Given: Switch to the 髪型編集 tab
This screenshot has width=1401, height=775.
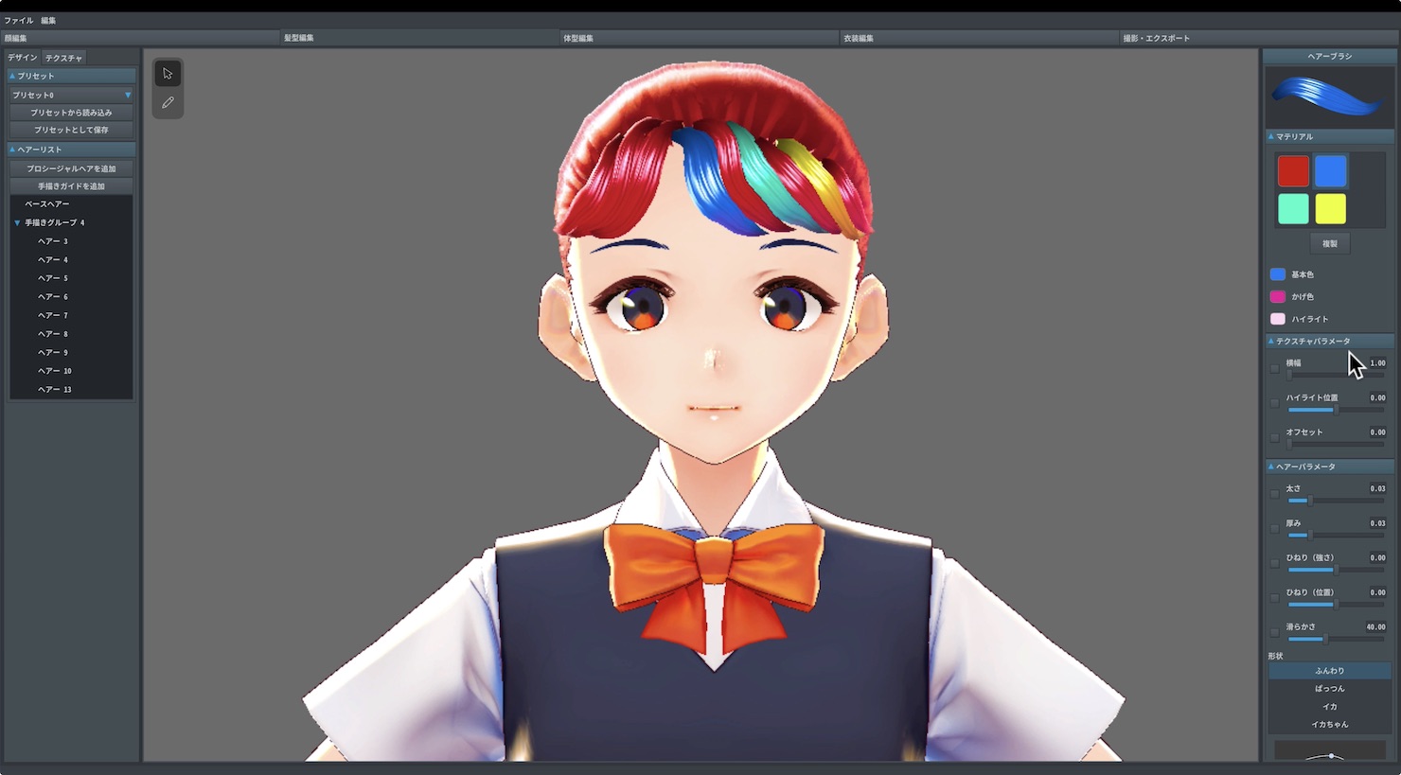Looking at the screenshot, I should tap(421, 38).
